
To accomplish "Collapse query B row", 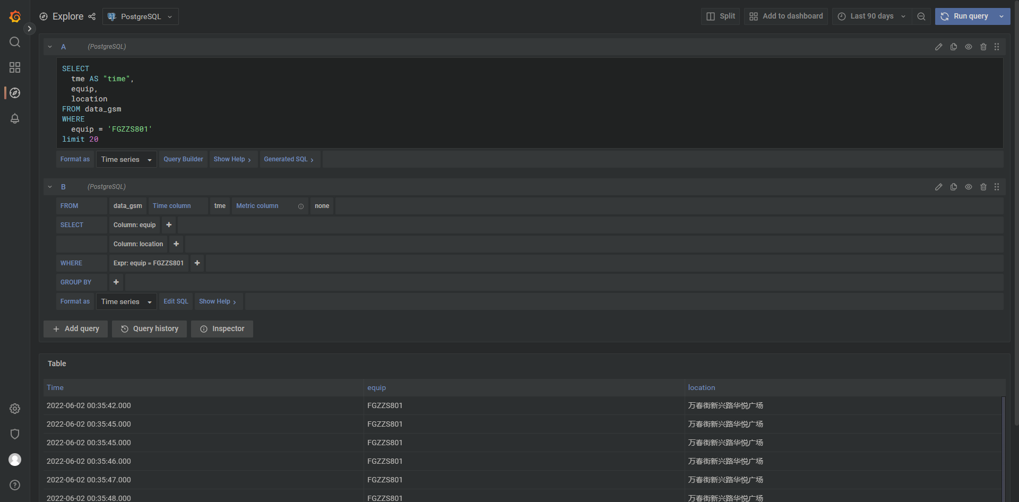I will (x=50, y=187).
